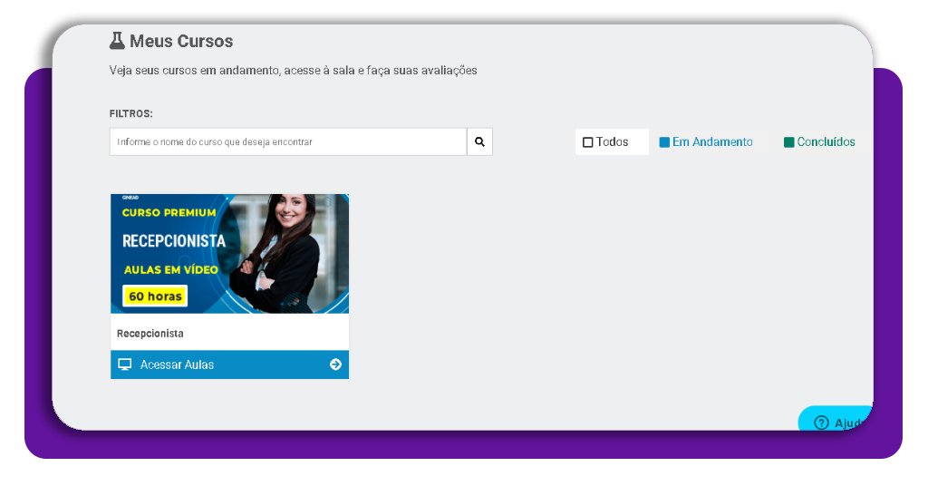928x486 pixels.
Task: Tick the empty square next to Todos
Action: point(588,142)
